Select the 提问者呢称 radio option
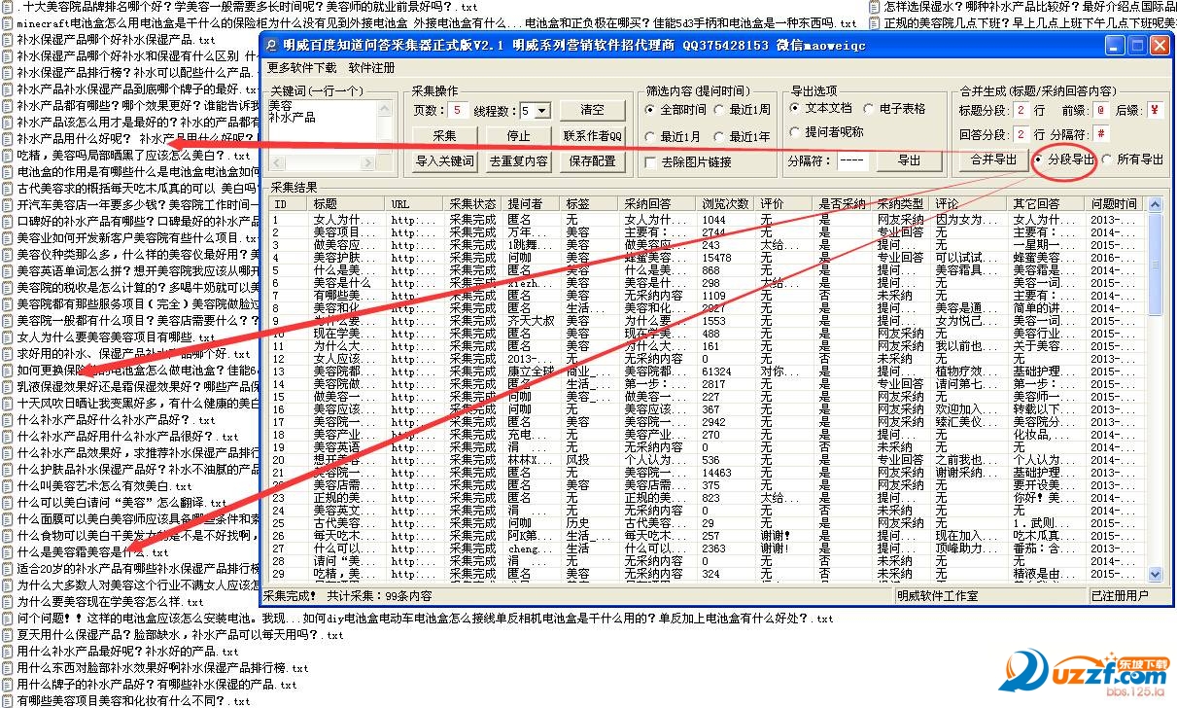The width and height of the screenshot is (1177, 708). [795, 131]
